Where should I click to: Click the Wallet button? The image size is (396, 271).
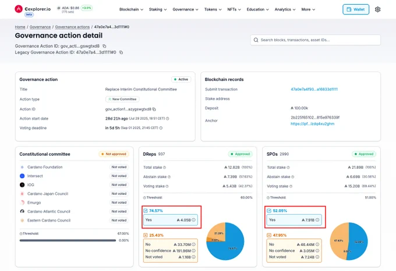[x=356, y=9]
